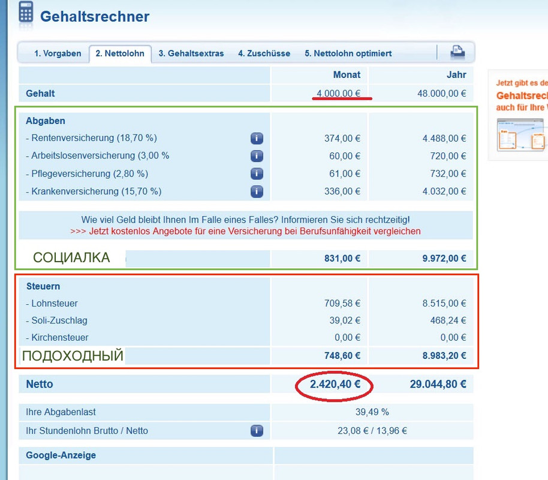Image resolution: width=548 pixels, height=480 pixels.
Task: Click the Ihr Stundenlohn Brutto / Netto label
Action: point(87,431)
